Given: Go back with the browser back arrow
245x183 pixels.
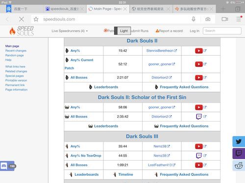Looking at the screenshot, I should point(7,19).
